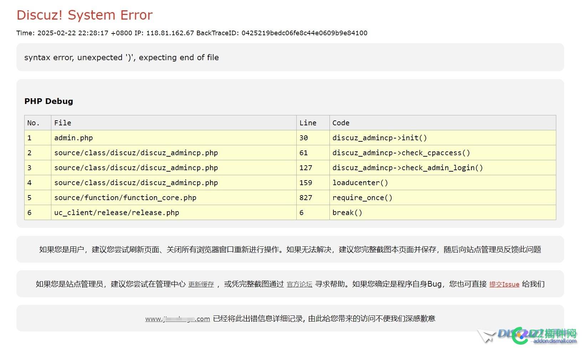Click the discuz_admincp->check_admin_login() code cell
This screenshot has height=350, width=583.
443,168
